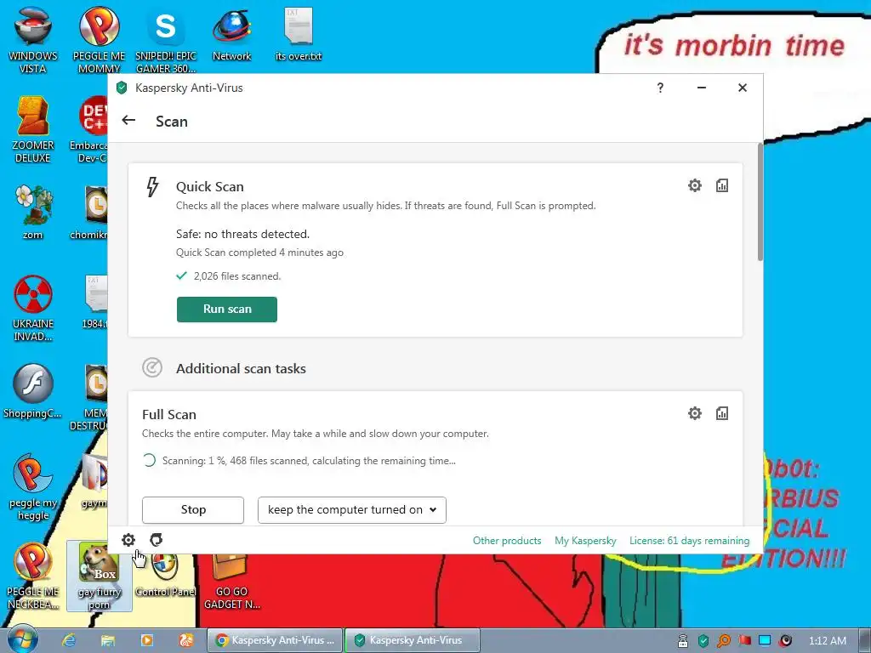Viewport: 871px width, 653px height.
Task: Click 'Additional scan tasks' heading
Action: pos(241,368)
